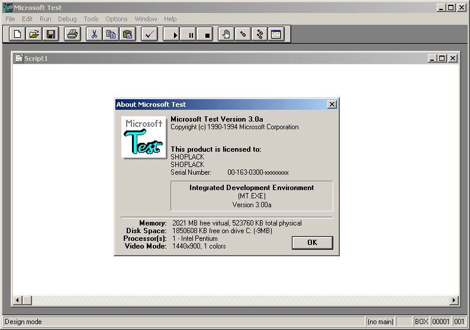Click the copyright 1990-1994 Microsoft Corporation line
The image size is (470, 330).
(x=234, y=127)
